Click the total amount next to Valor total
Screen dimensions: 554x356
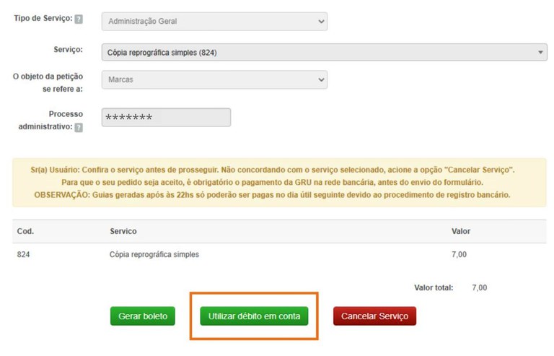479,287
